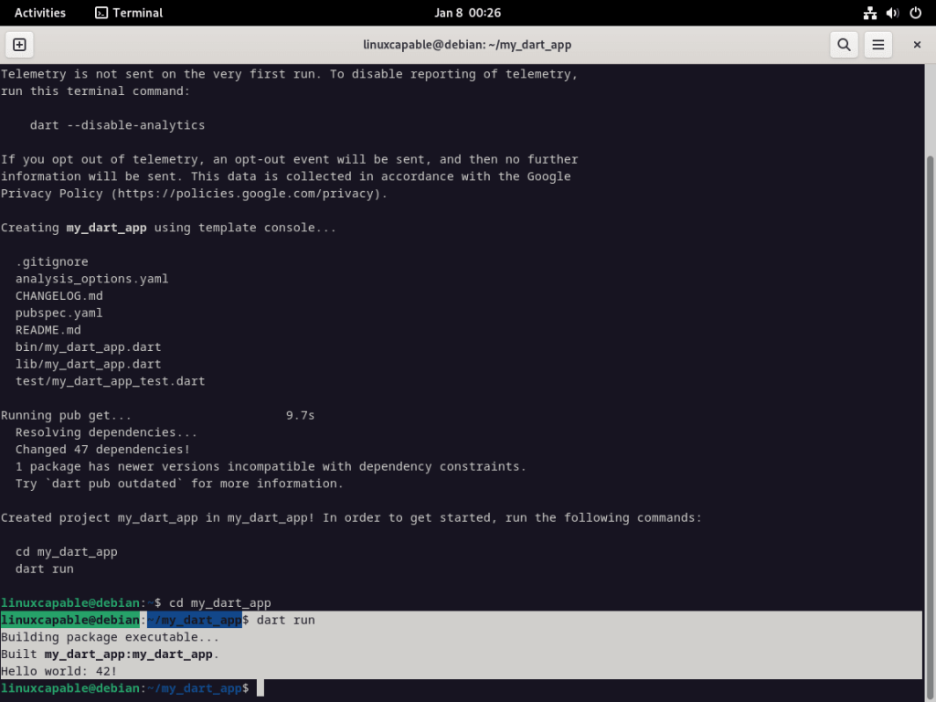Close the terminal window
The image size is (936, 702).
[917, 45]
